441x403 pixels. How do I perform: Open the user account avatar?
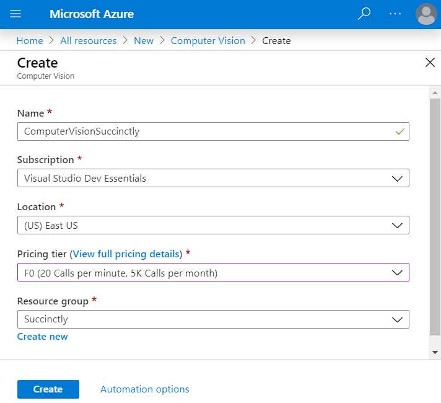tap(426, 14)
